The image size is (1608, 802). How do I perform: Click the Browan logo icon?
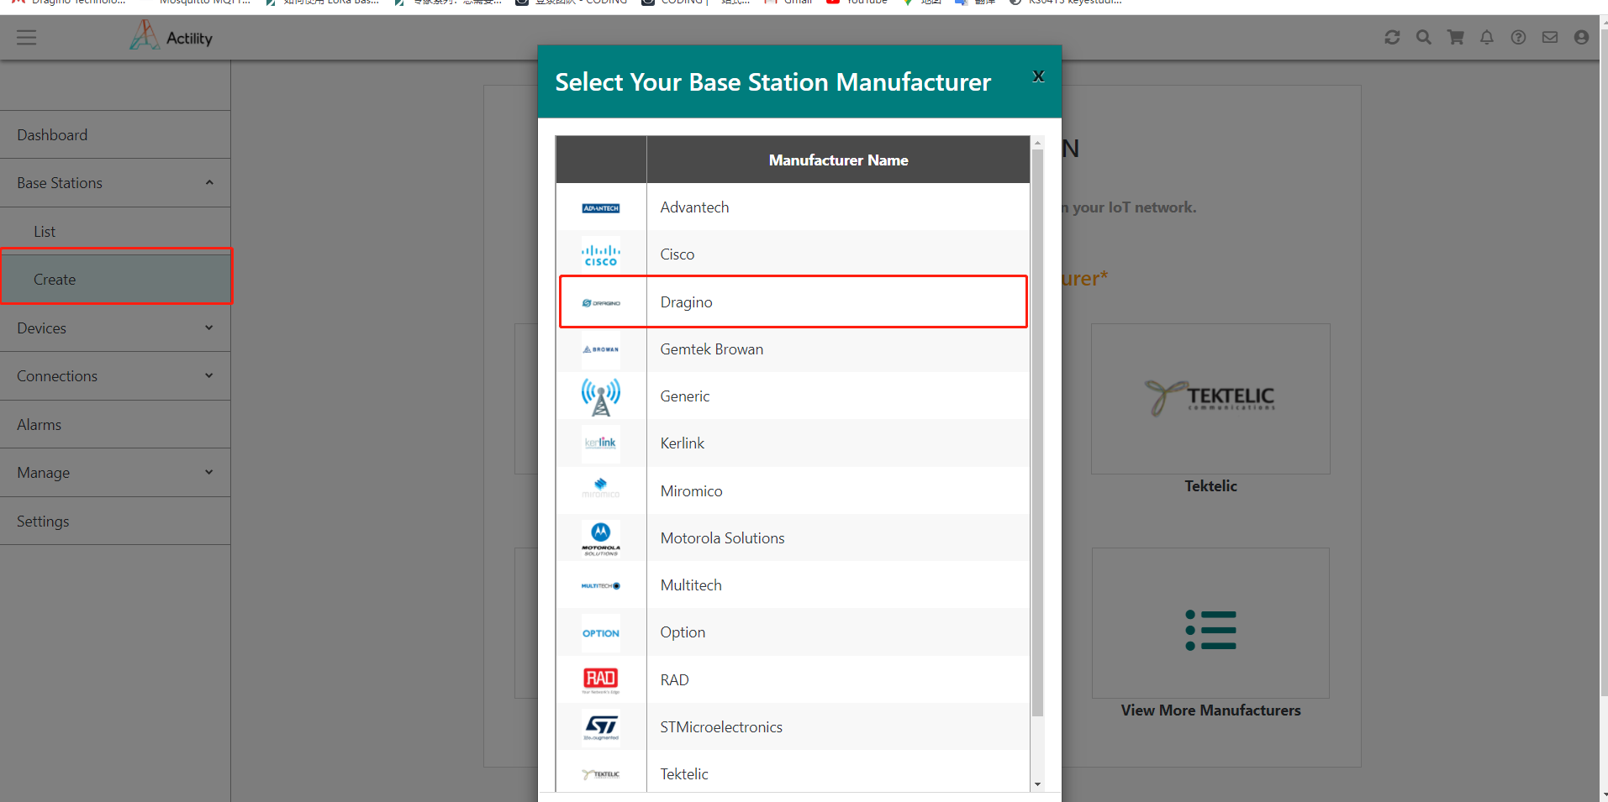coord(601,349)
